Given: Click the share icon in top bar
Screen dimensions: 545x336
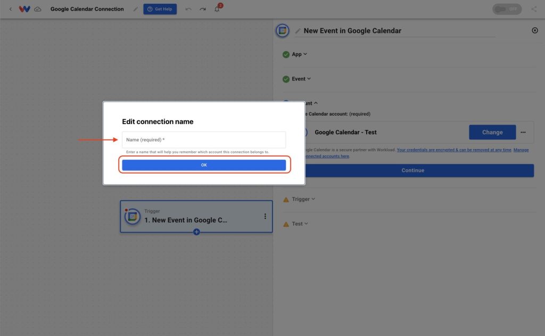Looking at the screenshot, I should coord(534,9).
